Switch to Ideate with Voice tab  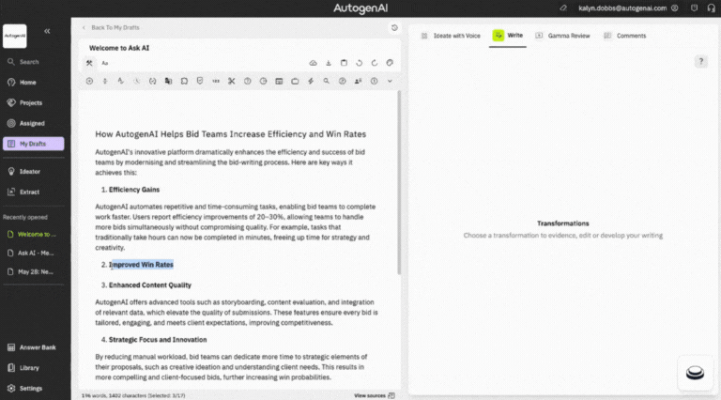(x=451, y=36)
